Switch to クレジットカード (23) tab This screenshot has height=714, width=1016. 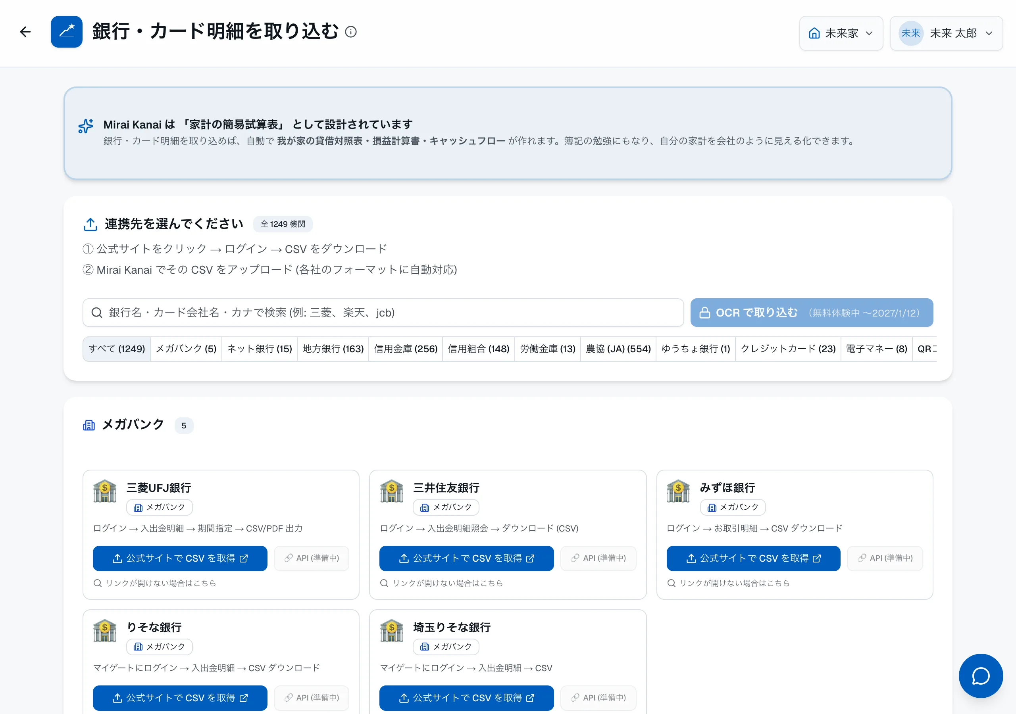(789, 349)
